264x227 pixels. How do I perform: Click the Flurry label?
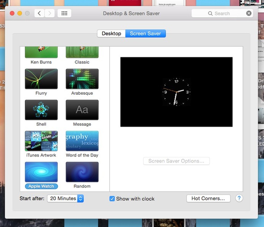tap(41, 93)
